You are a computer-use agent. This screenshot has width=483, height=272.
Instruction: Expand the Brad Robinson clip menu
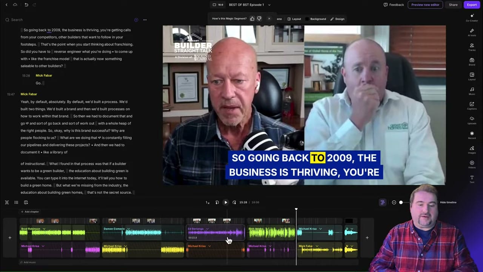coord(44,229)
